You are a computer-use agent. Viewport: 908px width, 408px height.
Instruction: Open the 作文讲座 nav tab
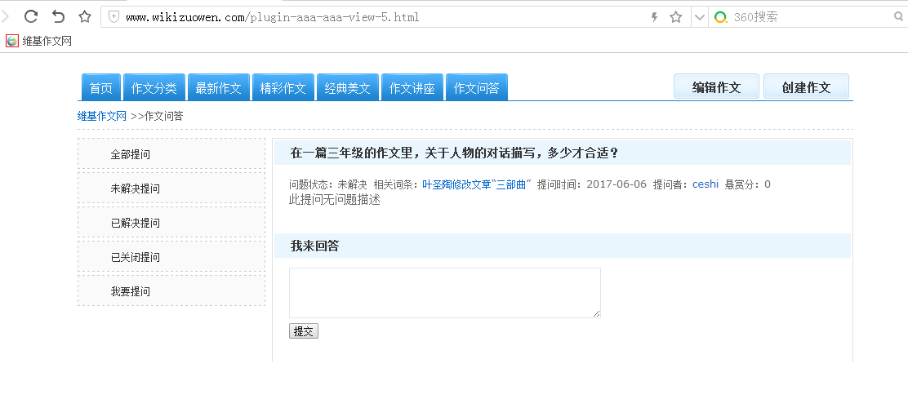tap(412, 87)
